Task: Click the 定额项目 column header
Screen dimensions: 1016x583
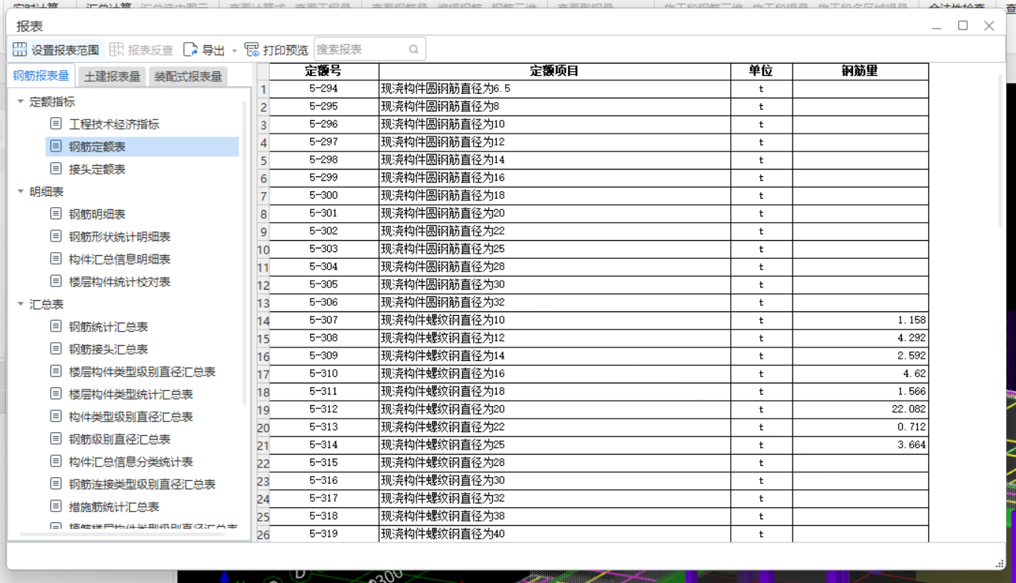Action: (x=555, y=71)
